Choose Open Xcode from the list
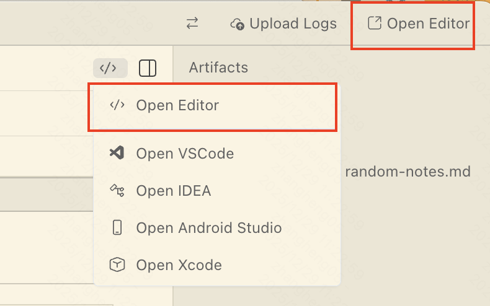 179,265
